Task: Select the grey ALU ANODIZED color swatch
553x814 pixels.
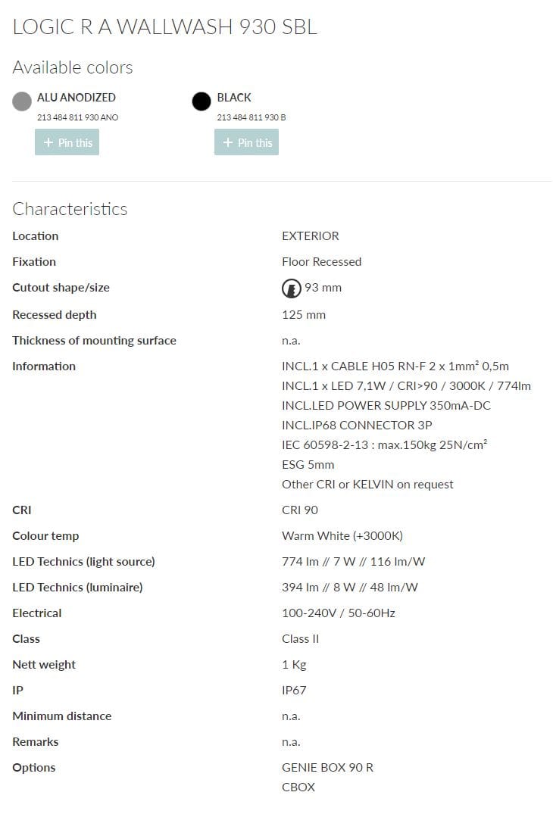Action: (22, 101)
